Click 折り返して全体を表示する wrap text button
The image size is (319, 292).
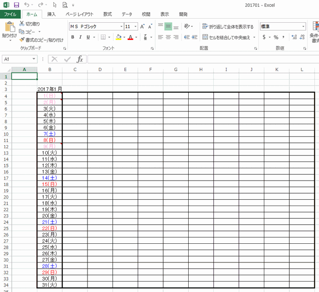pos(228,26)
